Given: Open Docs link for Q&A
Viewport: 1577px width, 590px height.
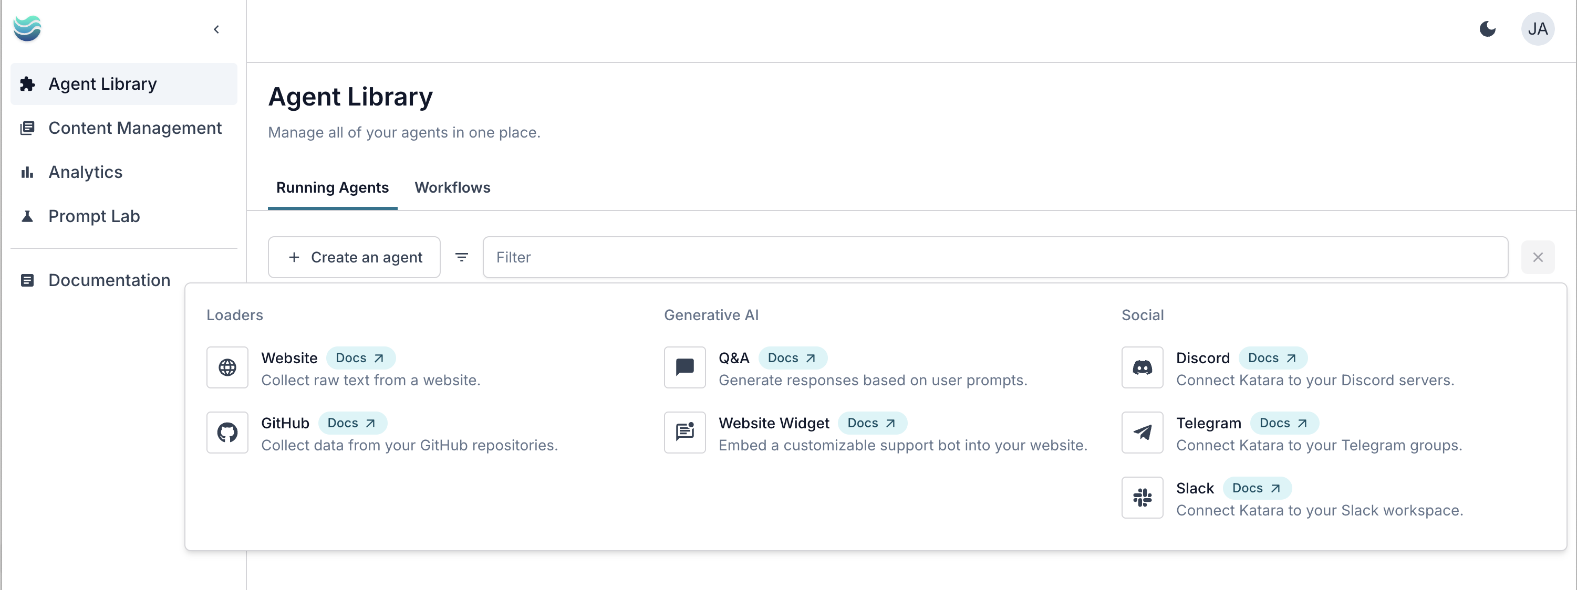Looking at the screenshot, I should 793,358.
